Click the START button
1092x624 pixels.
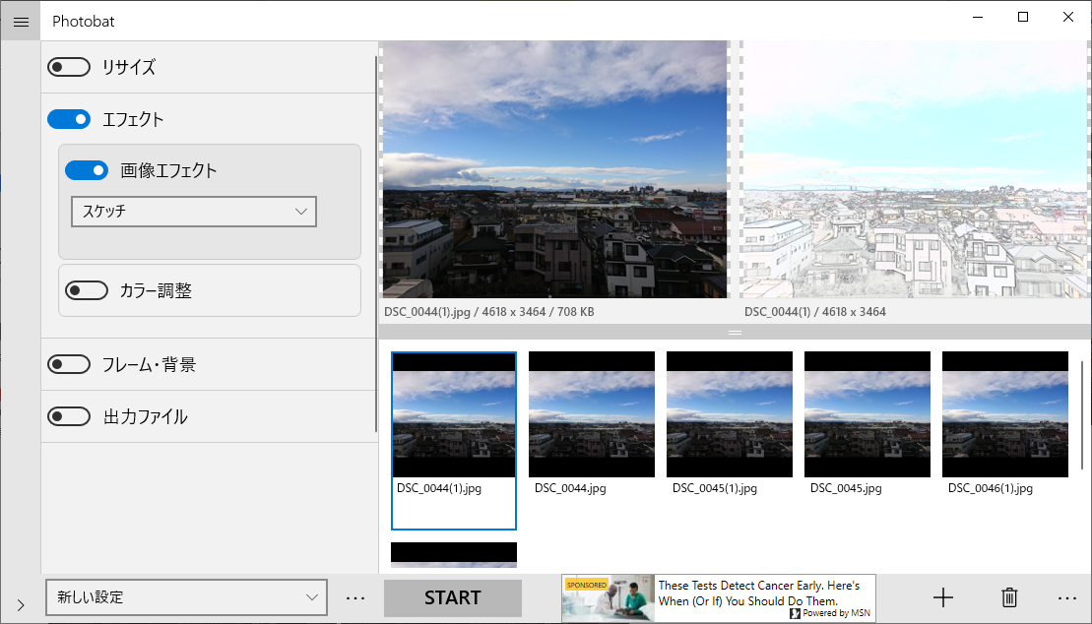[x=453, y=598]
